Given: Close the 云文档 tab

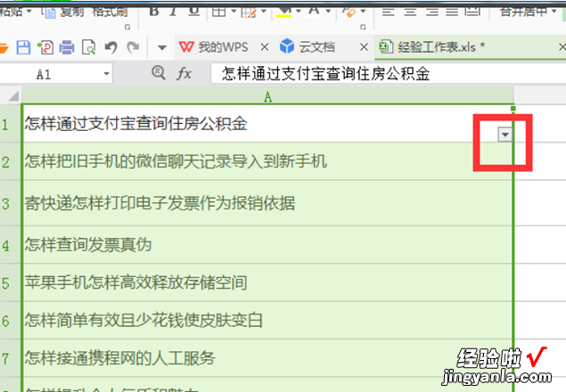Looking at the screenshot, I should [365, 47].
